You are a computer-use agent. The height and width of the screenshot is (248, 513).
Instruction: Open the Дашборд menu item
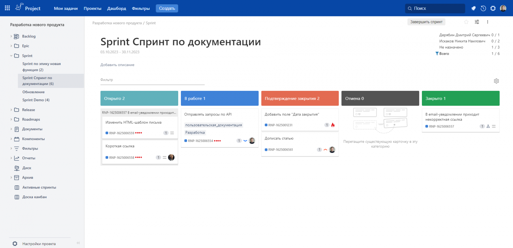pos(116,9)
